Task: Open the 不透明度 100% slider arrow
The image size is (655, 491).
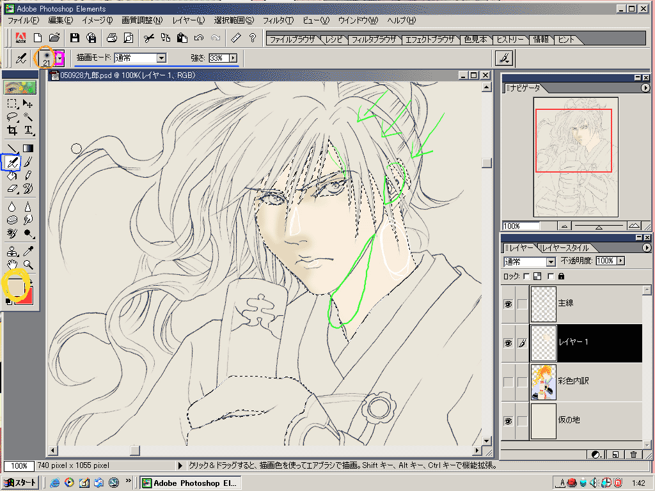Action: click(620, 261)
